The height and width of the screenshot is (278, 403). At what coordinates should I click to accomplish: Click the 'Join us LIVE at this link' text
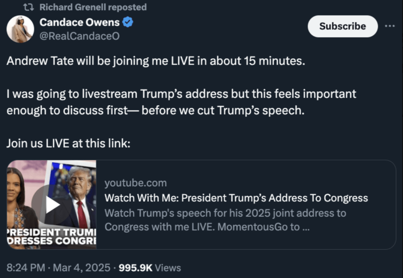[x=68, y=143]
